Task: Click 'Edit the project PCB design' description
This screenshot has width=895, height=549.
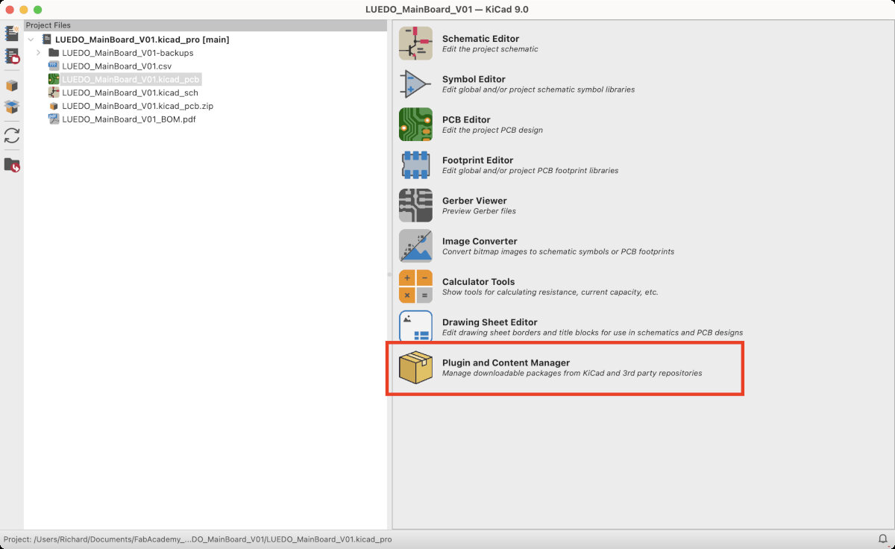Action: tap(492, 130)
